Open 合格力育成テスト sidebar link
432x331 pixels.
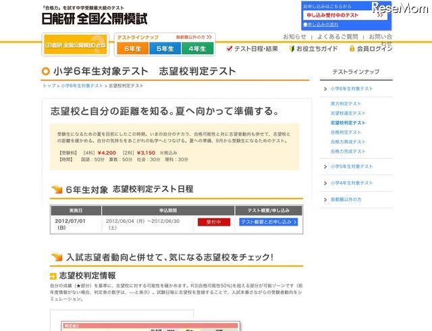point(348,142)
